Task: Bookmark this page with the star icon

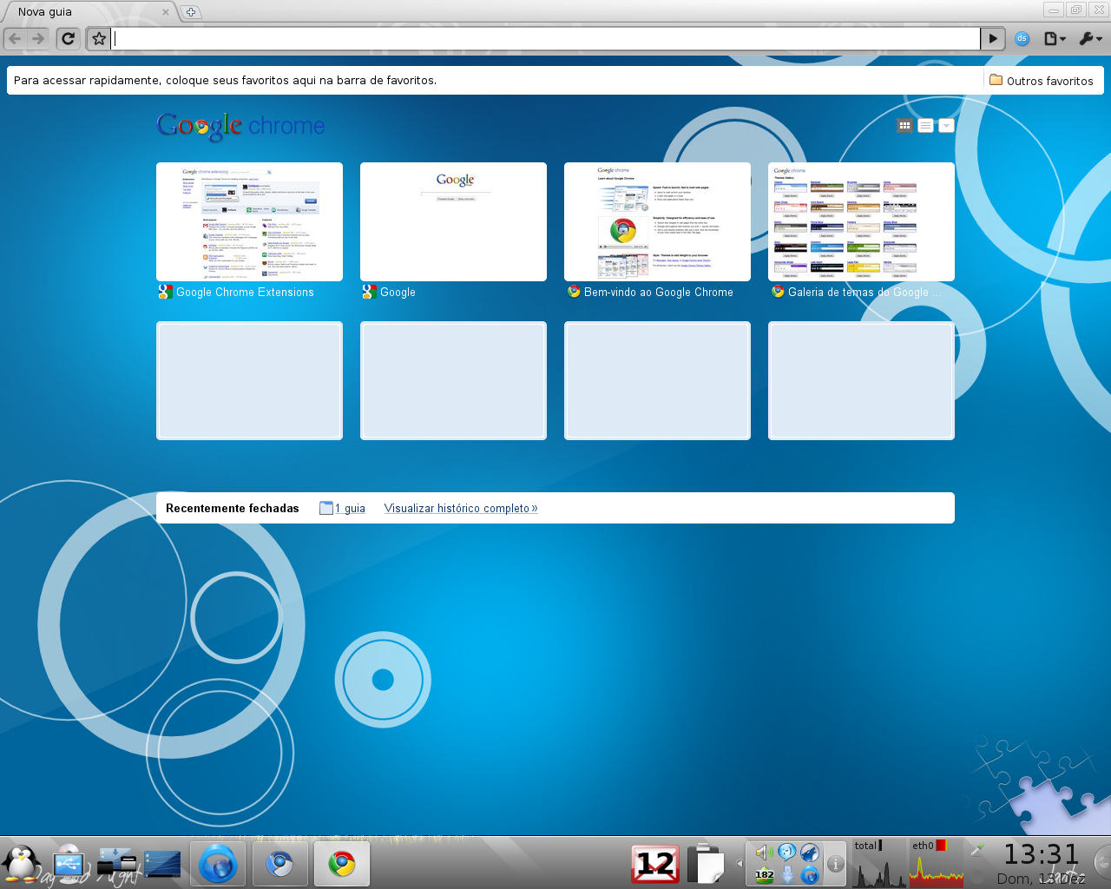Action: [x=98, y=38]
